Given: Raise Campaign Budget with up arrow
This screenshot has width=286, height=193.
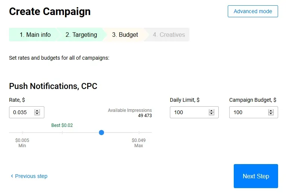Looking at the screenshot, I should coord(271,111).
